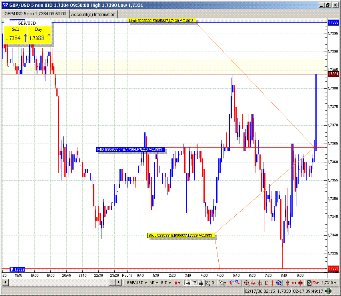
Task: Click the red 1,7331 low price tag
Action: point(333,268)
